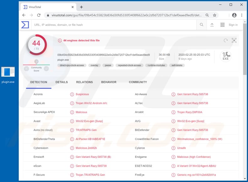This screenshot has width=248, height=182.
Task: Click the Sign in link
Action: tap(233, 25)
